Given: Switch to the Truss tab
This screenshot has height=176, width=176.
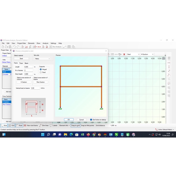Looking at the screenshot, I should pyautogui.click(x=21, y=63).
